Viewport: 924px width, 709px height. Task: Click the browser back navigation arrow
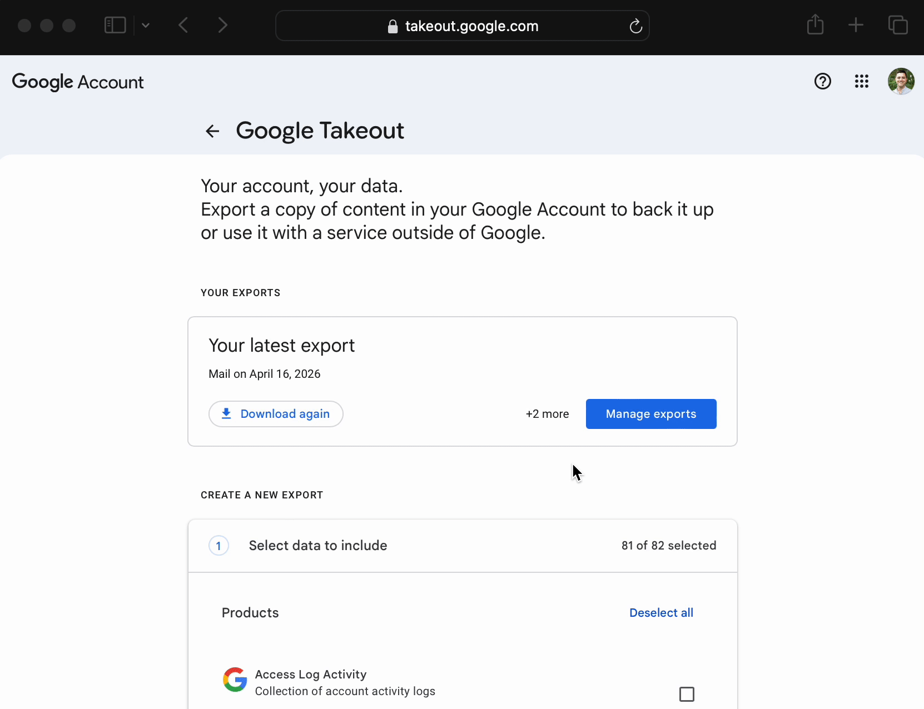[x=183, y=25]
